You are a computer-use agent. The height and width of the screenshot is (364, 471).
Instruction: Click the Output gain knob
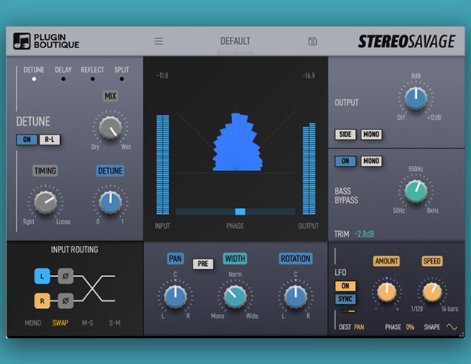(x=416, y=98)
